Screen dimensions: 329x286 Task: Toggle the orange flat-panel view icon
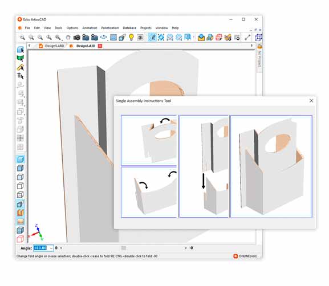21,222
